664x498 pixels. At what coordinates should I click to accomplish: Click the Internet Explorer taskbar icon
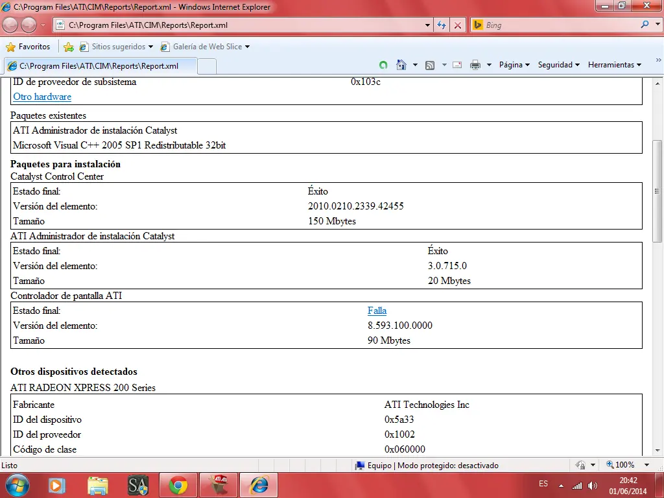pyautogui.click(x=259, y=485)
